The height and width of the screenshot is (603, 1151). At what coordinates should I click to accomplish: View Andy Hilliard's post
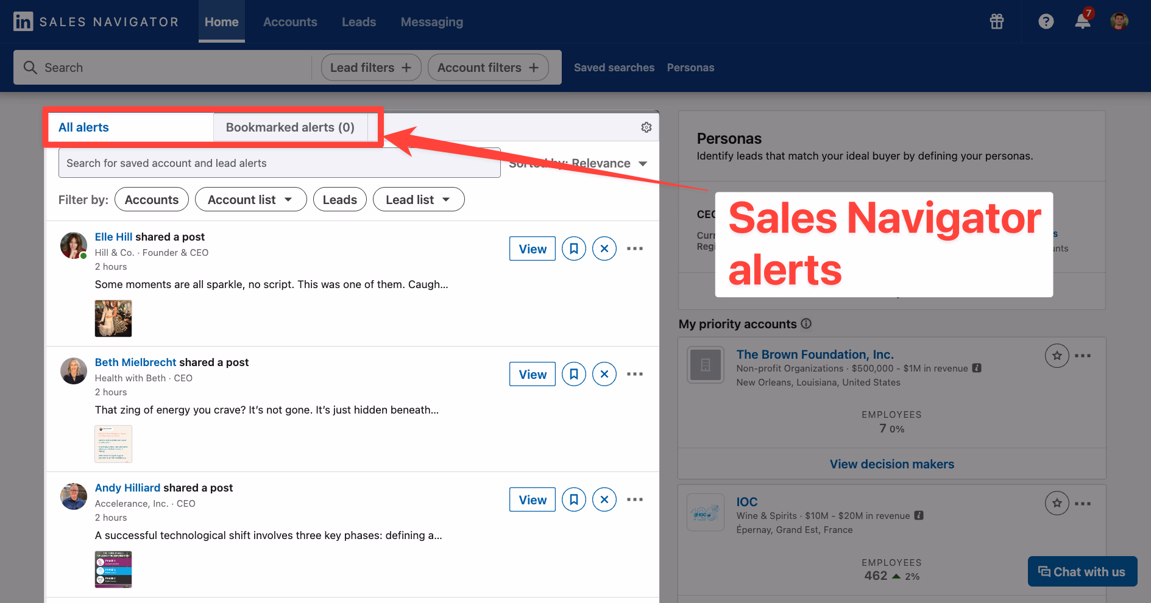tap(533, 499)
